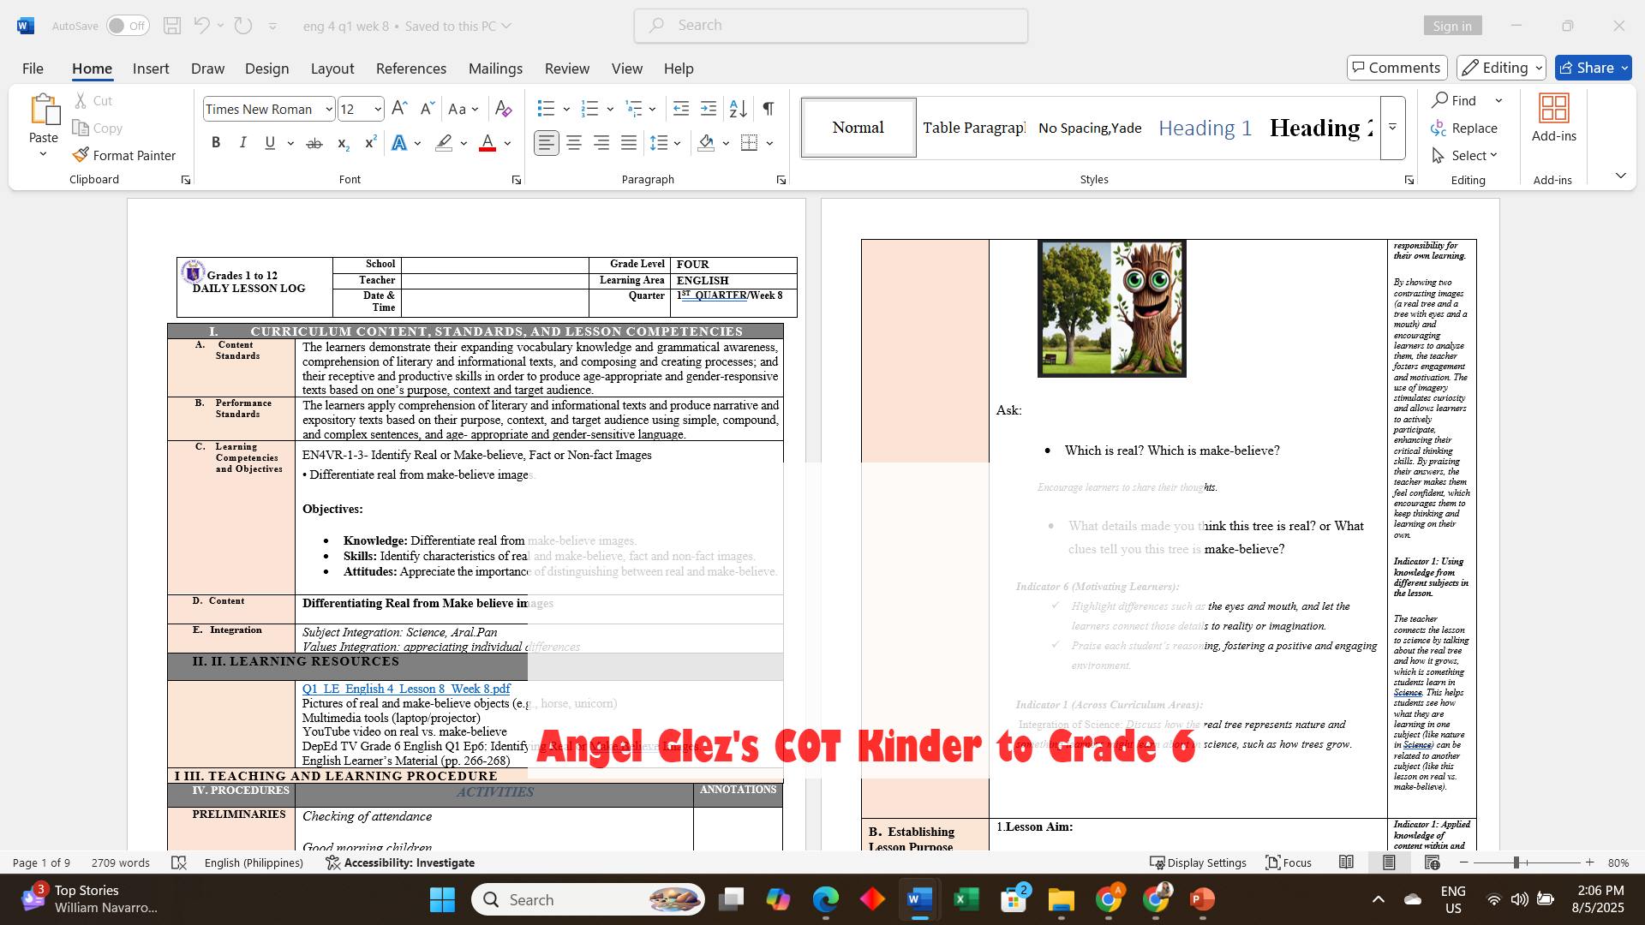Open the References tab

tap(411, 69)
